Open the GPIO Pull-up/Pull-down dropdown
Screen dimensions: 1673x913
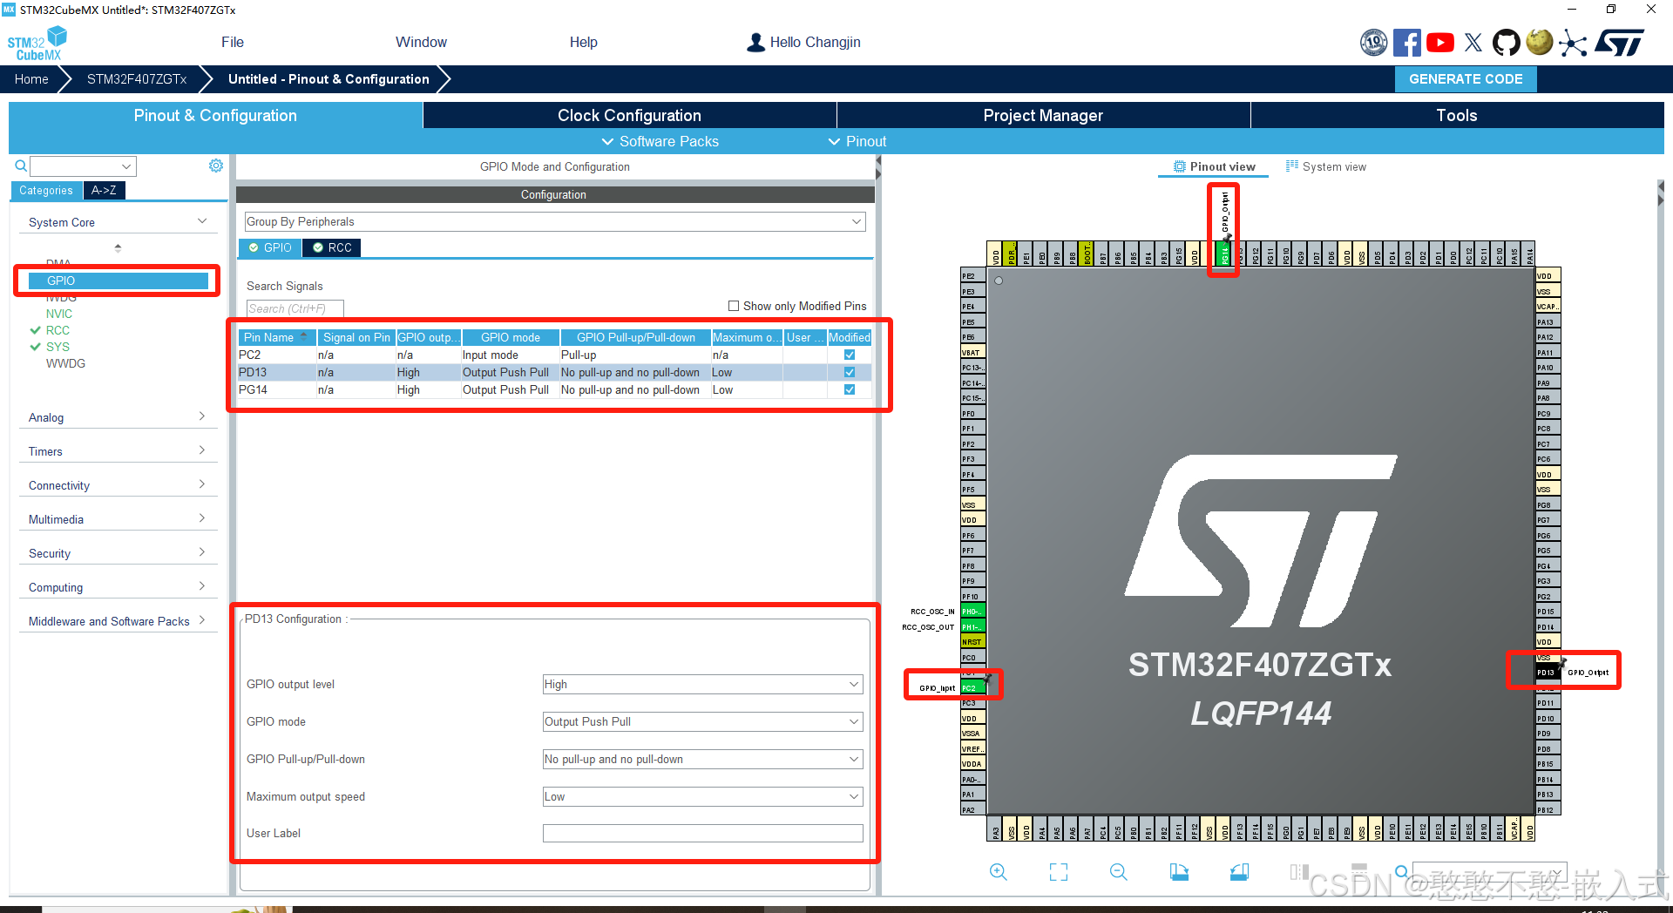(702, 759)
